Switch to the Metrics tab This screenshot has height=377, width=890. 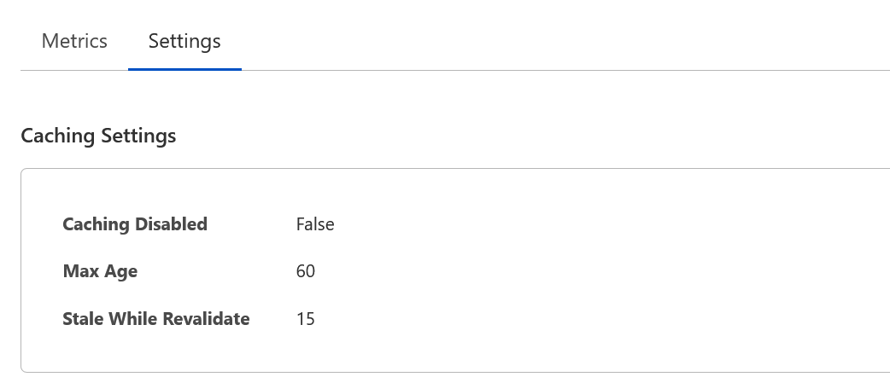point(74,41)
